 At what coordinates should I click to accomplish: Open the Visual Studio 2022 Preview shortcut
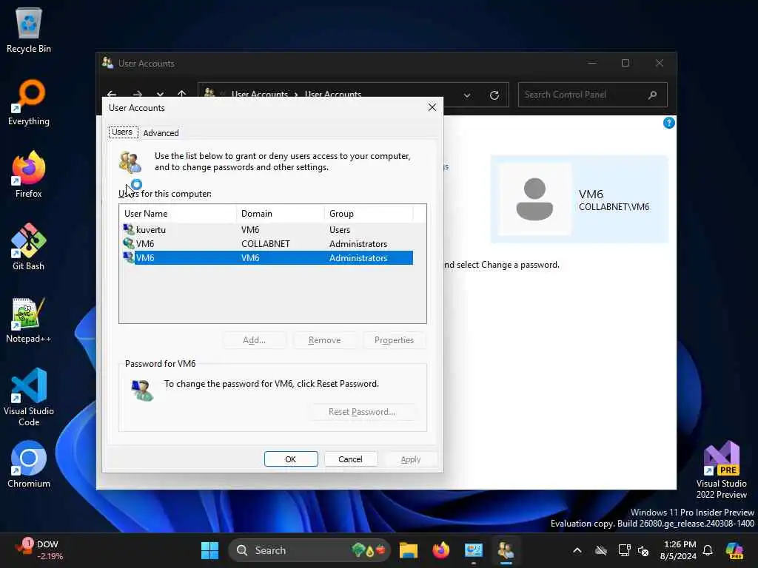tap(721, 470)
